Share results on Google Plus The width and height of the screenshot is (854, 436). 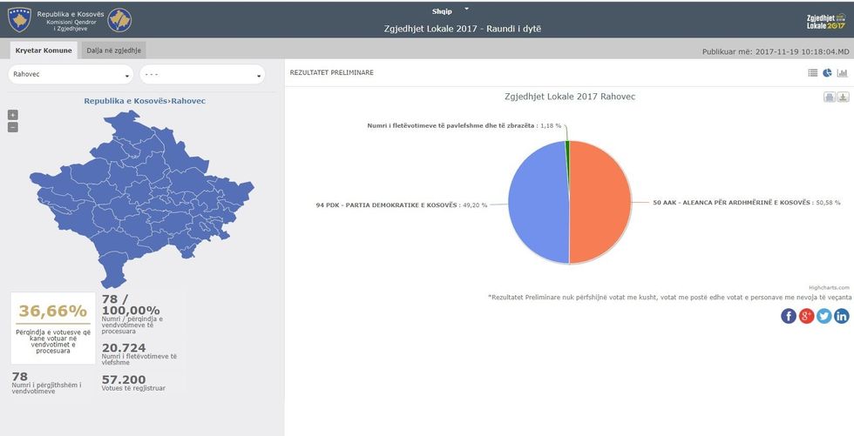[x=807, y=316]
